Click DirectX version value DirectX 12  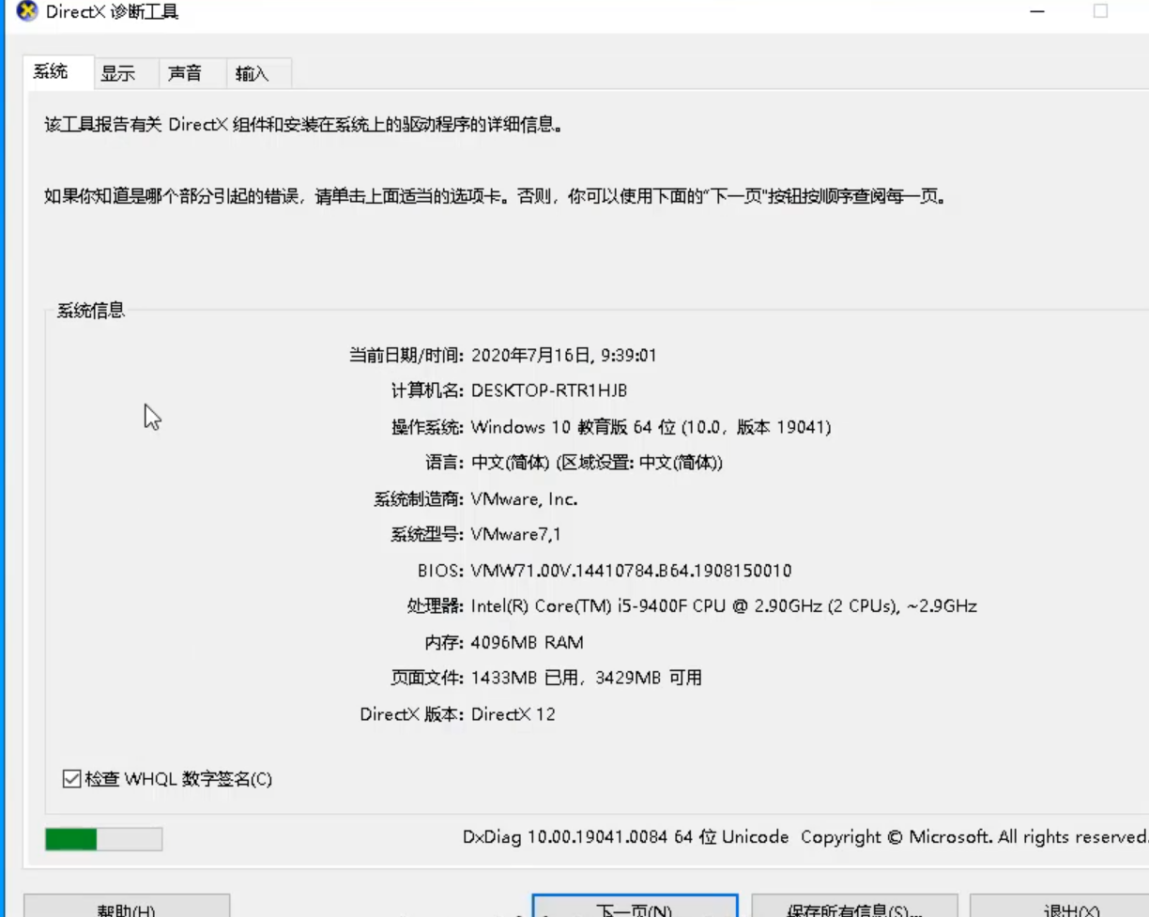tap(513, 714)
